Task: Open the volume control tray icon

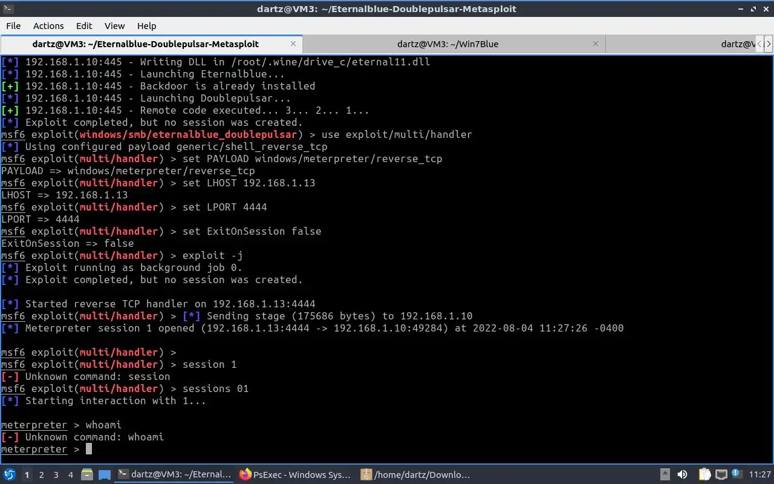Action: tap(682, 475)
